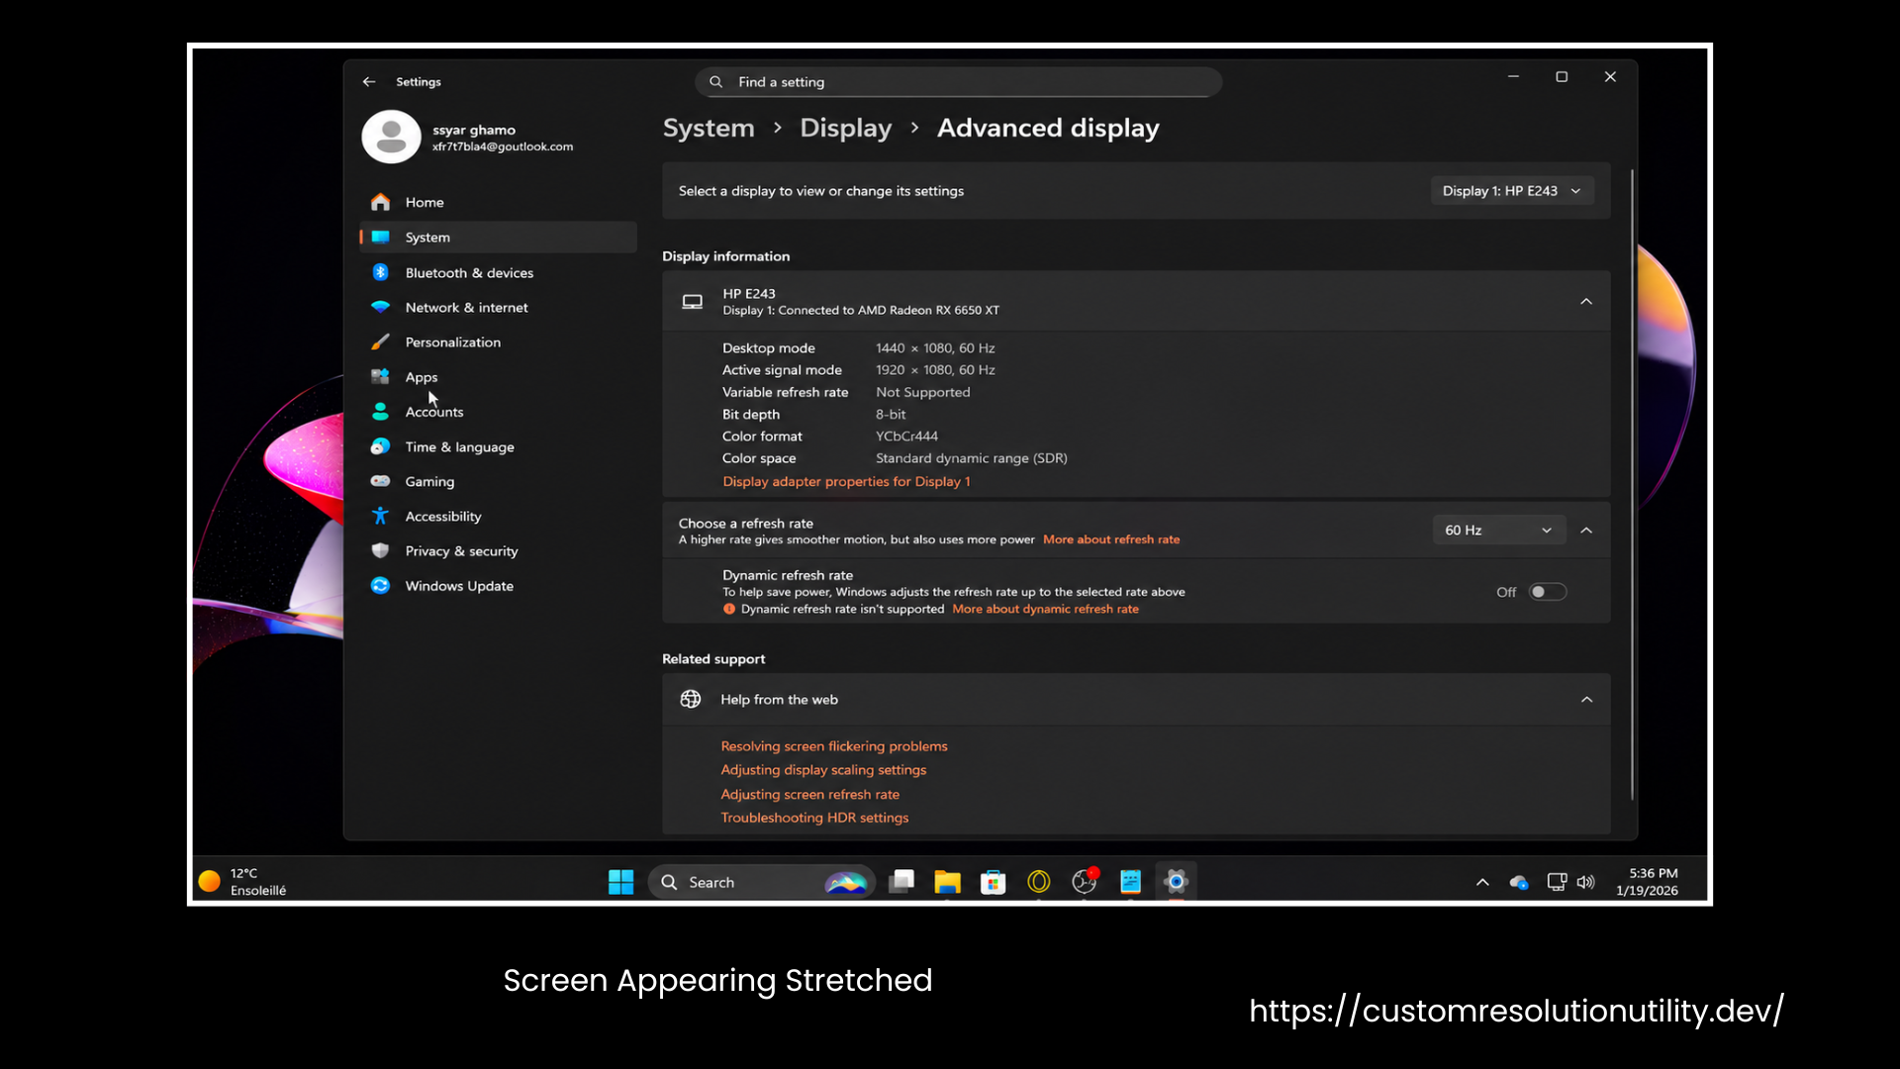Click the Apps icon in sidebar
Viewport: 1900px width, 1069px height.
coord(380,376)
